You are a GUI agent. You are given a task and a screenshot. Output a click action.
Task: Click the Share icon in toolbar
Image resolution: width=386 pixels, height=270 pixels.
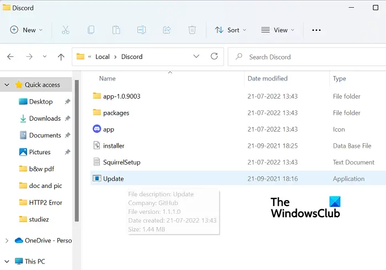(x=167, y=30)
